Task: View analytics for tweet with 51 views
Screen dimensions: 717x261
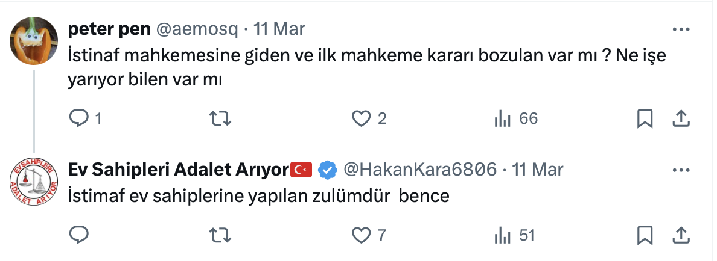Action: (x=502, y=235)
